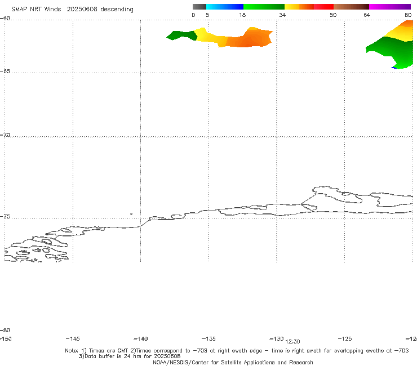Click the green wind swath near the right edge
Viewport: 417px width, 366px height.
[x=393, y=52]
